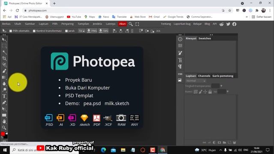Select the Pen tool
The height and width of the screenshot is (154, 274).
tap(4, 103)
